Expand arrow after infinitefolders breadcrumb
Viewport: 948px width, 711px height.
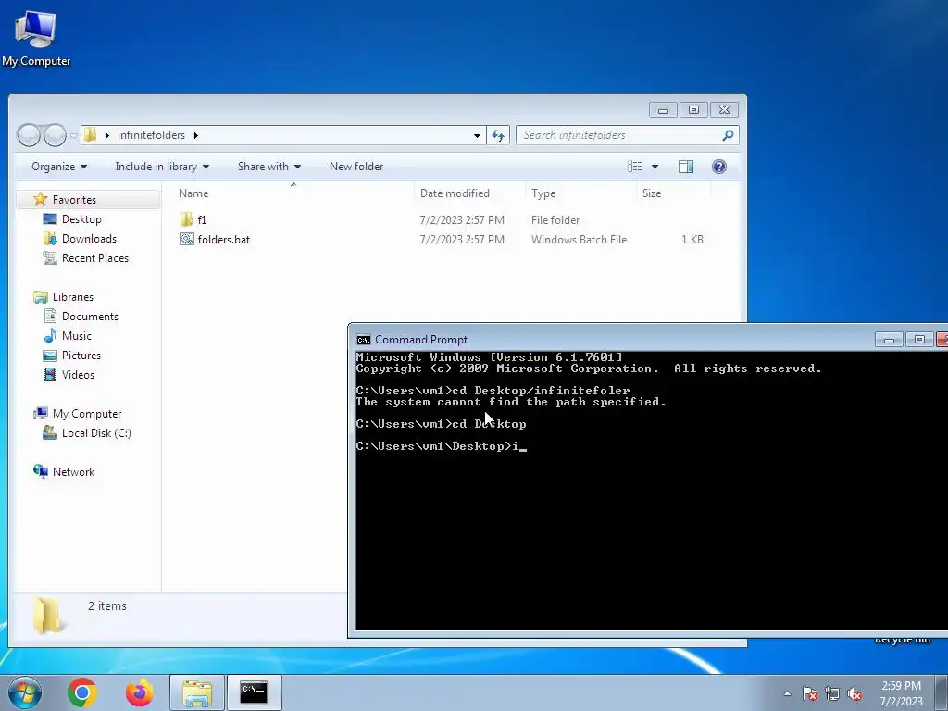point(196,135)
